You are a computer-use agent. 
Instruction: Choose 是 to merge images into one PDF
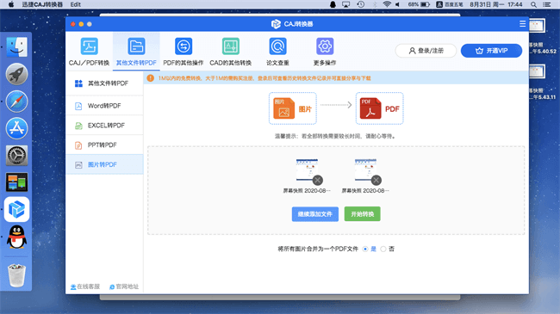click(365, 249)
